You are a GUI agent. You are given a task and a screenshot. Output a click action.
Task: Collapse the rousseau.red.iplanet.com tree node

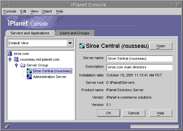[x=10, y=59]
